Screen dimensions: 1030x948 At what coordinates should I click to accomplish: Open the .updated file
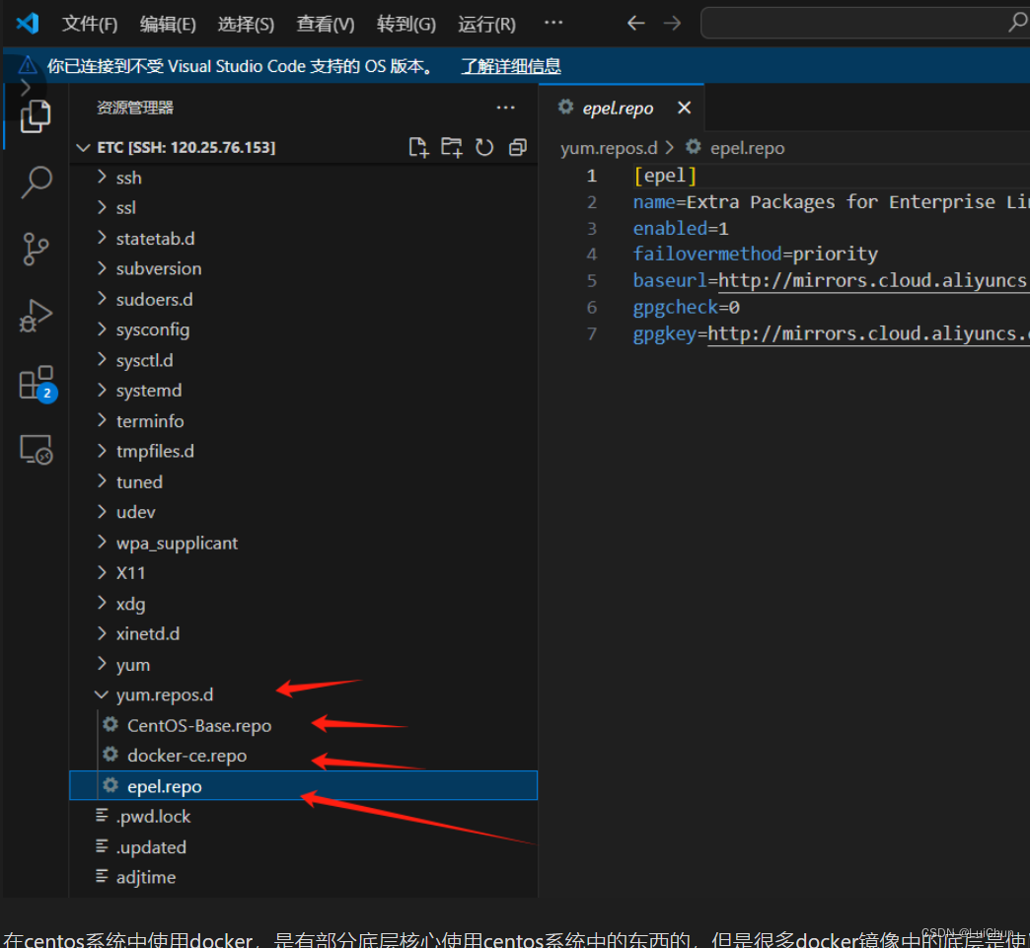[x=151, y=847]
